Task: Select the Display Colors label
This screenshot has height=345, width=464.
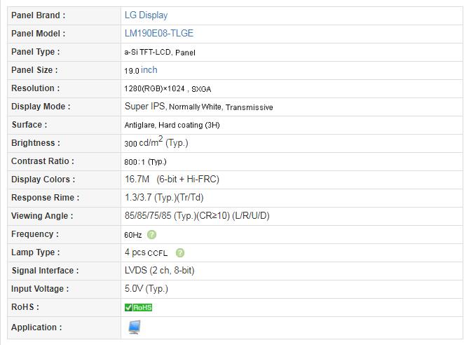Action: click(x=43, y=180)
